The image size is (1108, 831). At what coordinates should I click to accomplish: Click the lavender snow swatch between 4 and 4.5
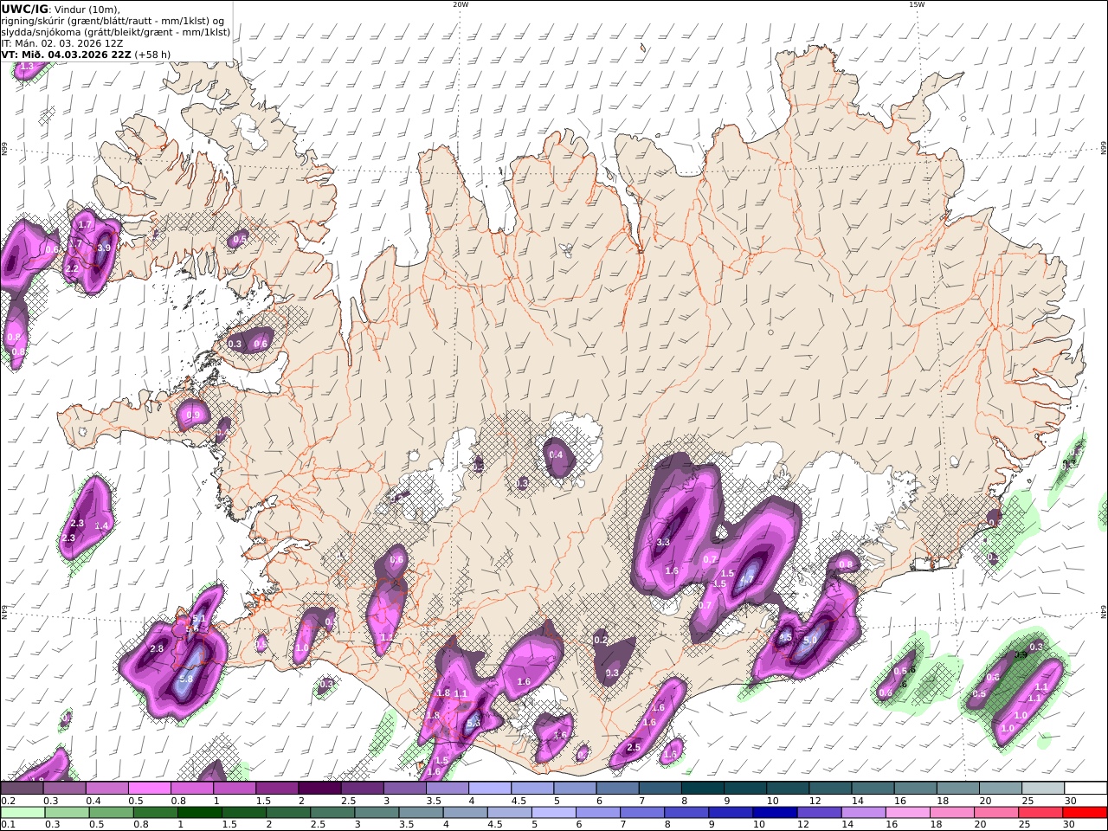tap(490, 788)
